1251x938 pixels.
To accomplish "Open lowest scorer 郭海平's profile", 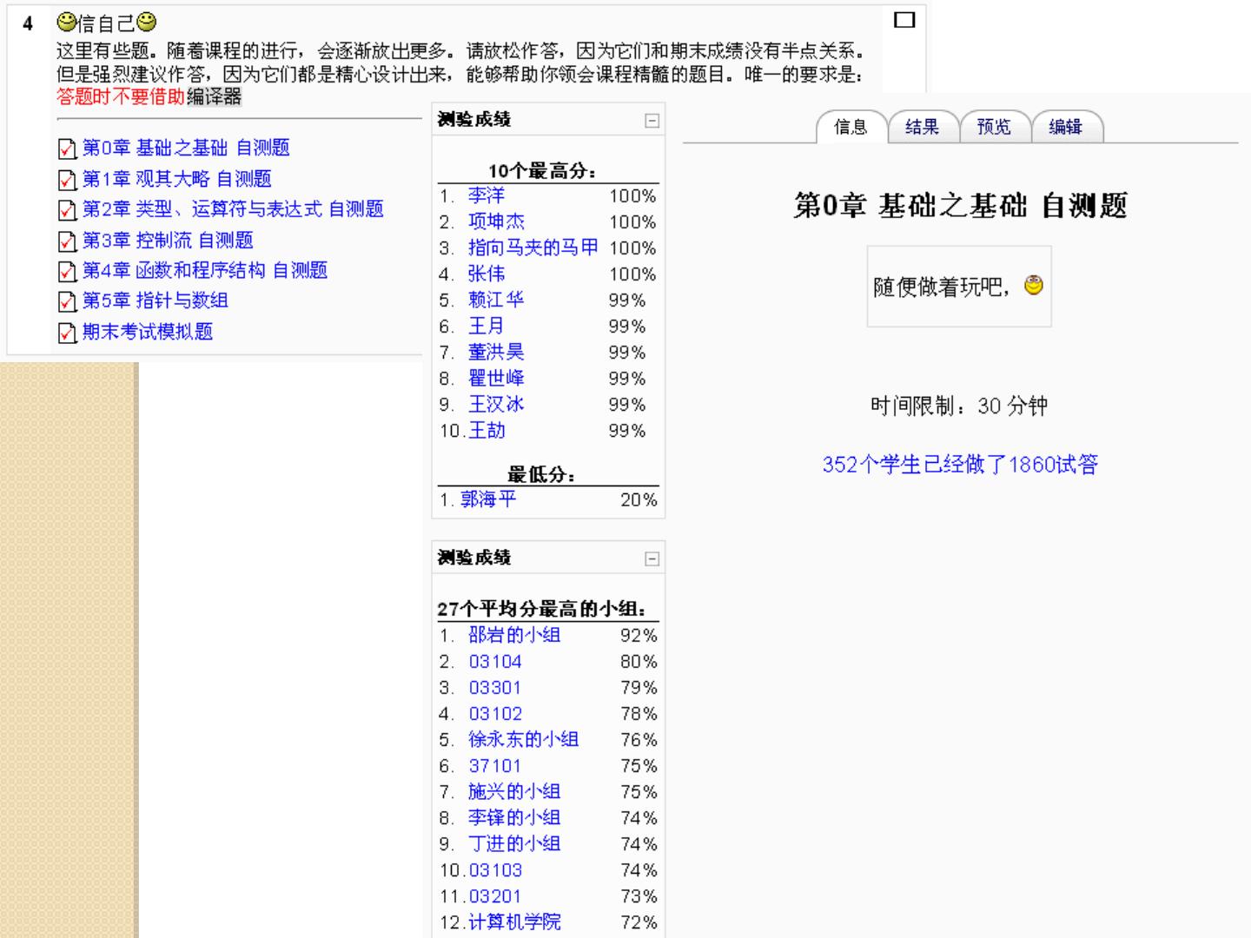I will pyautogui.click(x=488, y=499).
